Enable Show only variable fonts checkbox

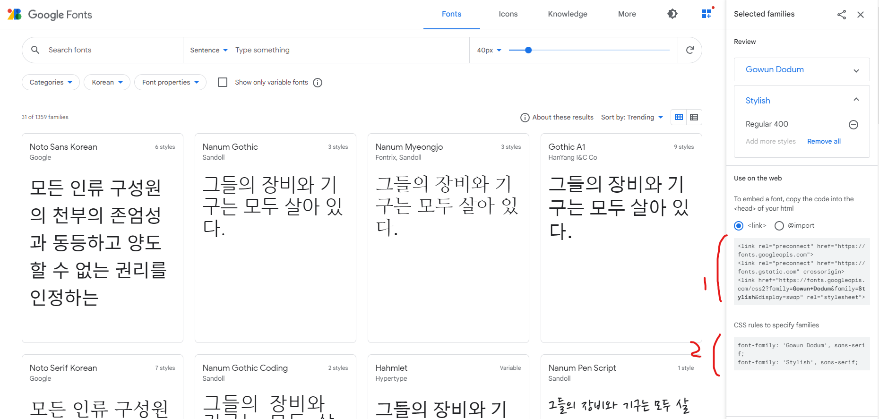click(x=223, y=82)
